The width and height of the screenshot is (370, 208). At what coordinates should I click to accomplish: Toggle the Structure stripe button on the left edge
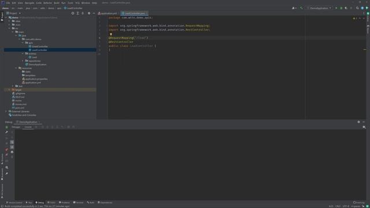tap(2, 158)
